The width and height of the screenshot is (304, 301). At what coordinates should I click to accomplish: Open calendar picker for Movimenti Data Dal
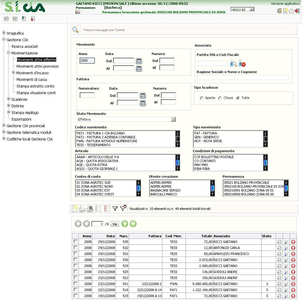coord(139,61)
